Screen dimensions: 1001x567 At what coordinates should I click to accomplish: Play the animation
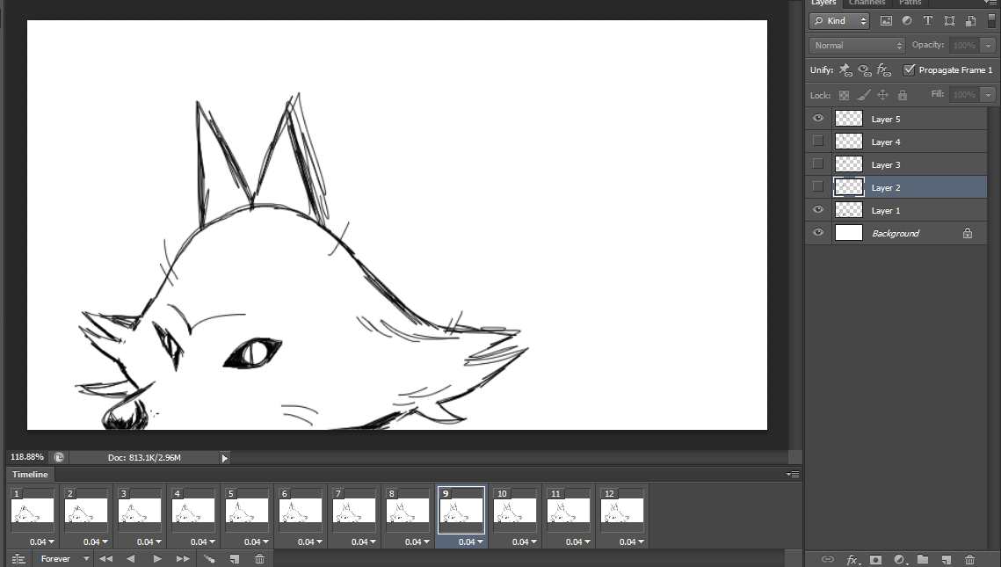point(157,559)
